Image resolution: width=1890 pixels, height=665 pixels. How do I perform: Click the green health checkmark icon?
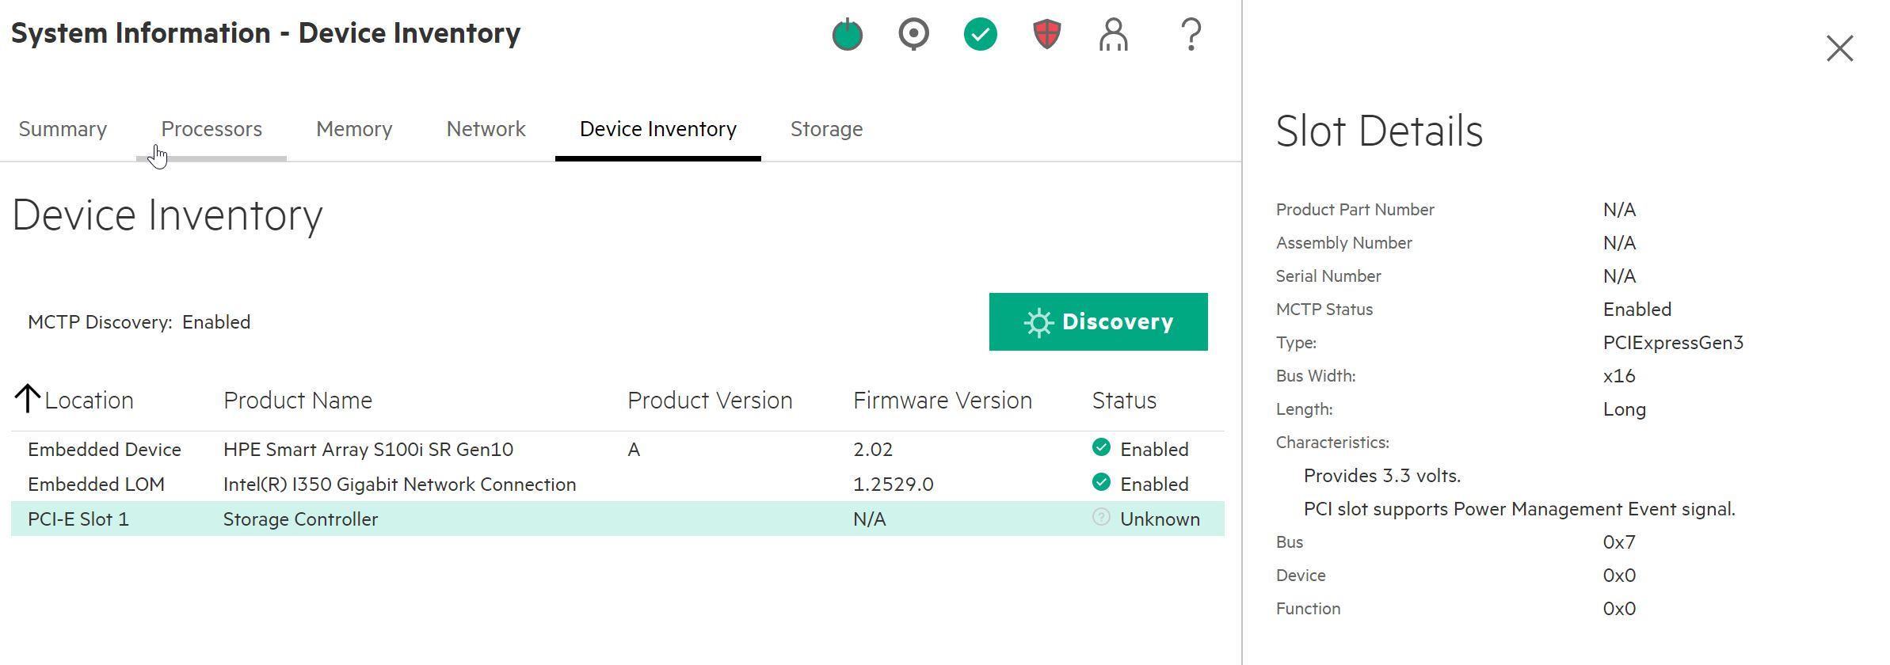tap(980, 35)
